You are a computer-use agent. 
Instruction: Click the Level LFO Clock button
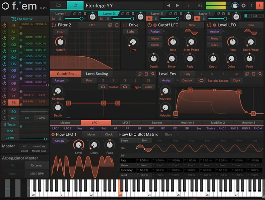214,45
